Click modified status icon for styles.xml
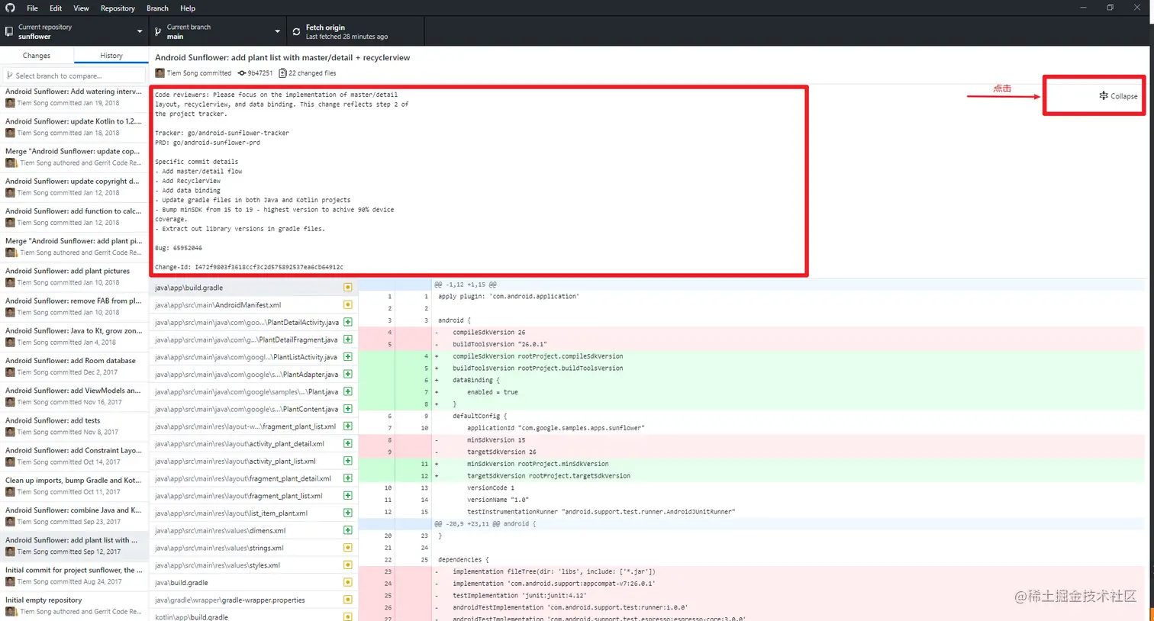 tap(348, 565)
